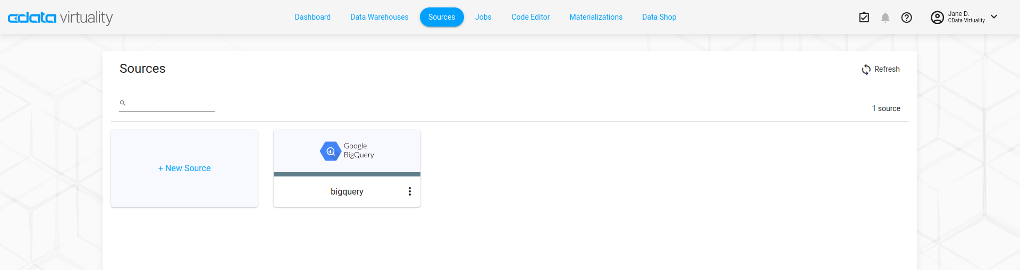
Task: Open the Dashboard tab
Action: tap(313, 17)
